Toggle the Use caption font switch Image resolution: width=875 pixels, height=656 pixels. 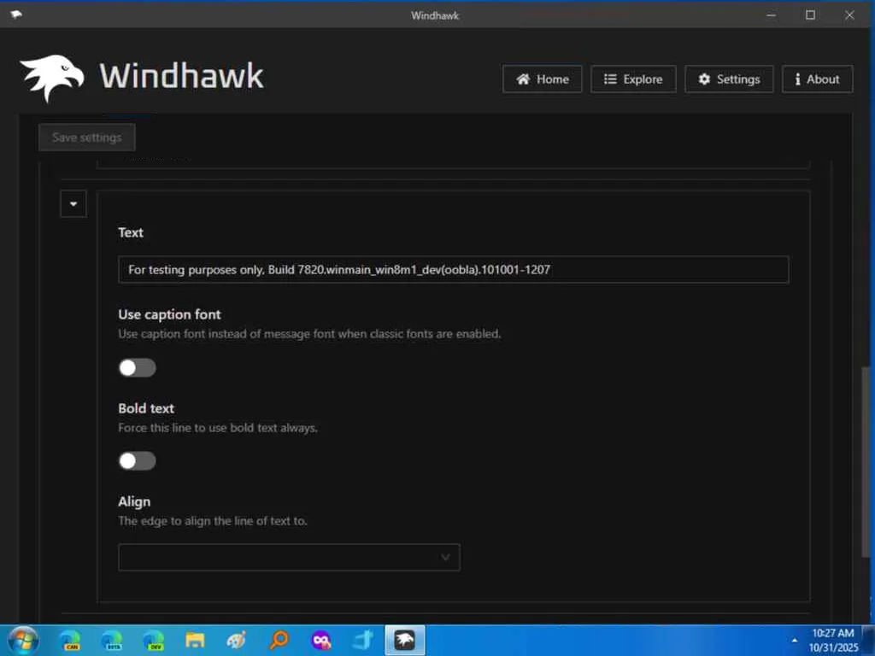click(138, 367)
